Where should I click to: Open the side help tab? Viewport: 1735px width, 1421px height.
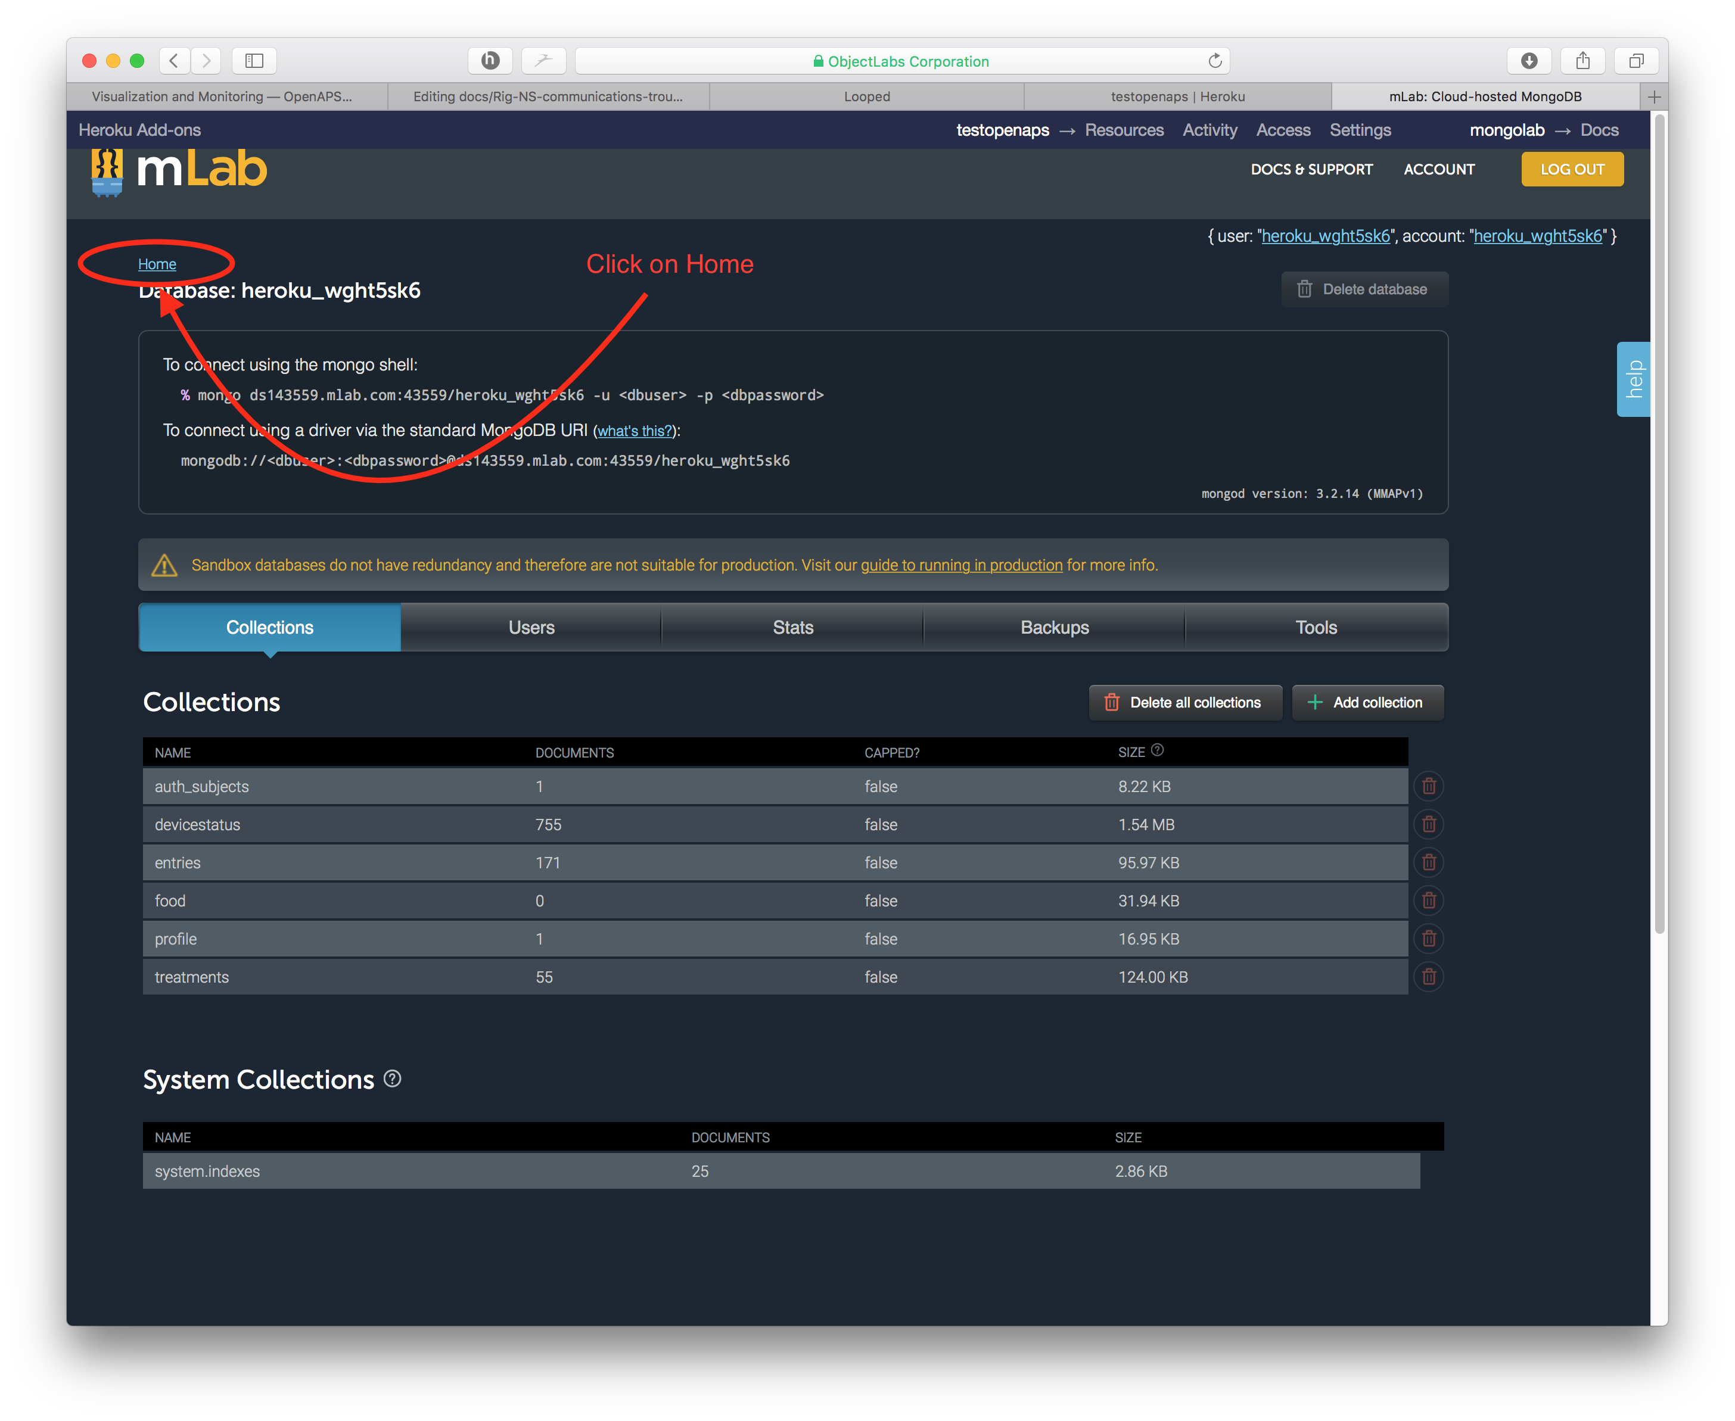tap(1634, 379)
